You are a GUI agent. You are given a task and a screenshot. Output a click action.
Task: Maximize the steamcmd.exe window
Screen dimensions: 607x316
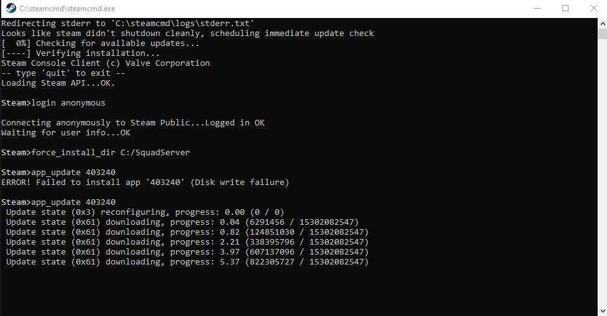(565, 8)
